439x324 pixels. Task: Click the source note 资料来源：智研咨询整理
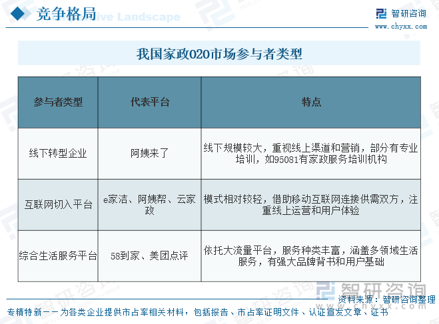pos(386,299)
